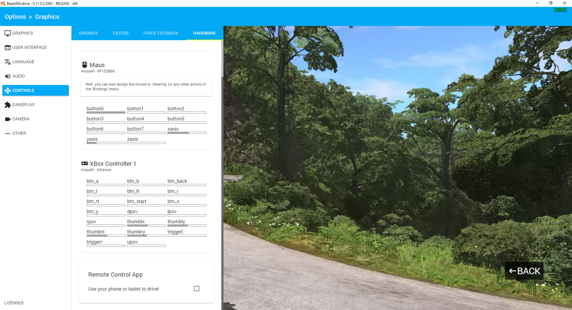Open the Language settings section

coord(36,62)
